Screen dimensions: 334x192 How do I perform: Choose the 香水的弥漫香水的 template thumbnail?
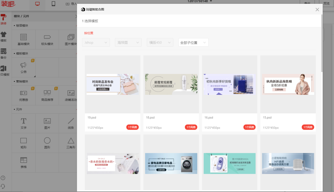(113, 164)
